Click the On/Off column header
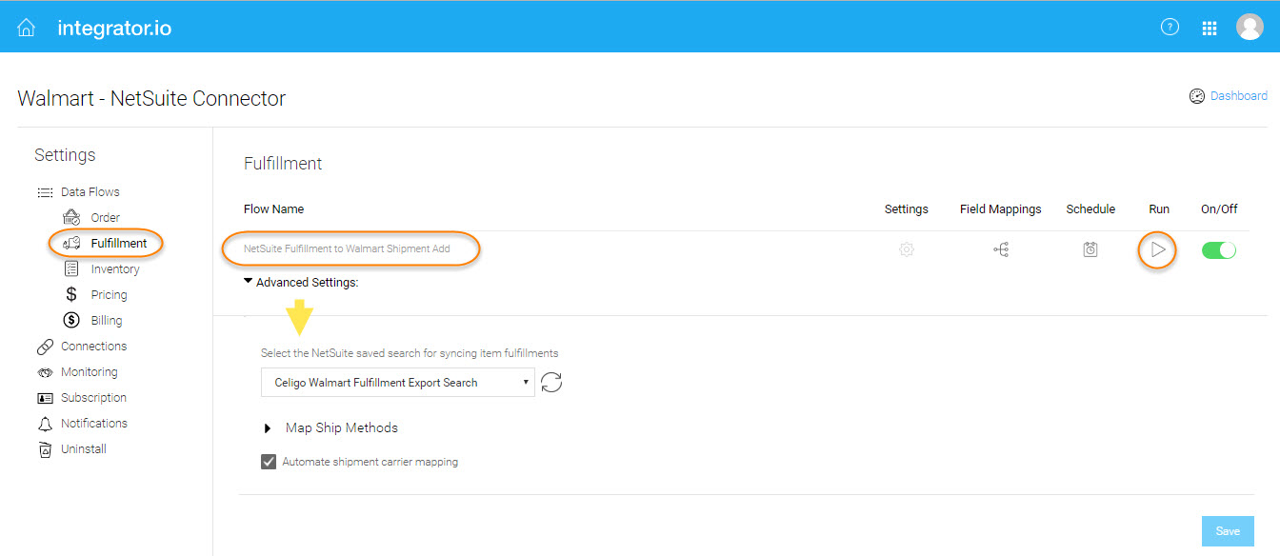Image resolution: width=1280 pixels, height=556 pixels. [x=1219, y=208]
